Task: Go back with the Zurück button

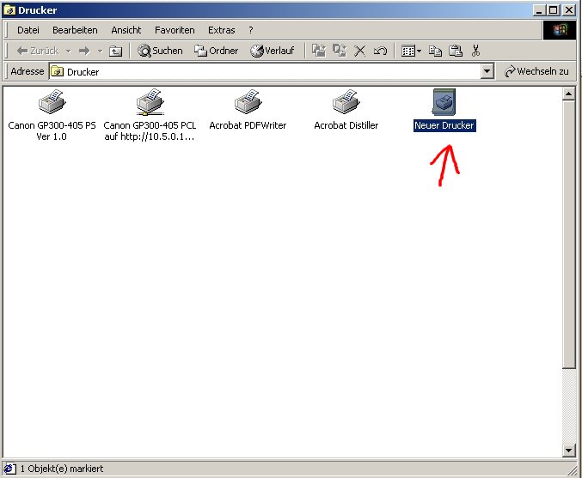Action: [38, 51]
